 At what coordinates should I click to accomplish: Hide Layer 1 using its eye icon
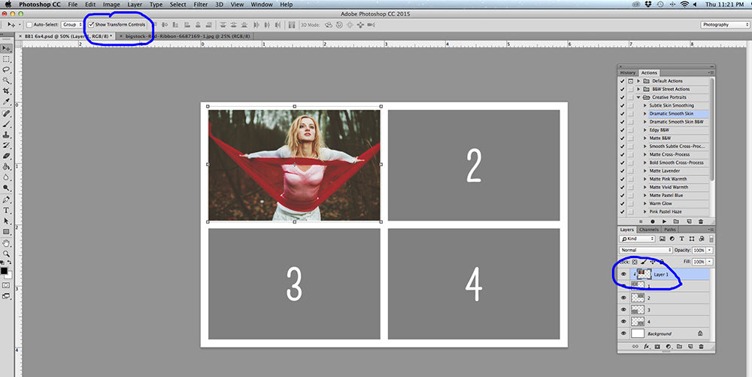[x=623, y=275]
